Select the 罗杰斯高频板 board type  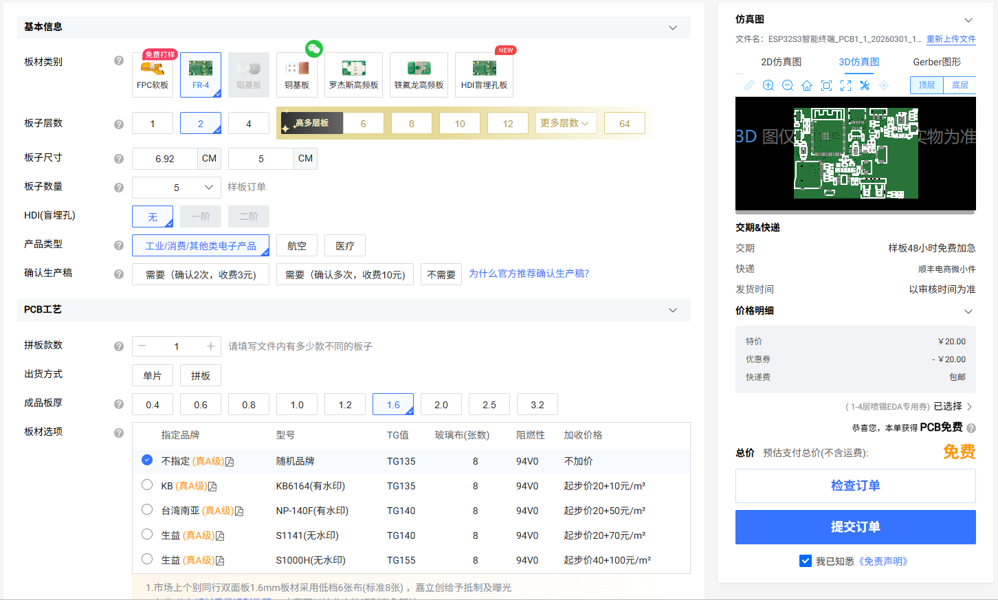click(353, 75)
